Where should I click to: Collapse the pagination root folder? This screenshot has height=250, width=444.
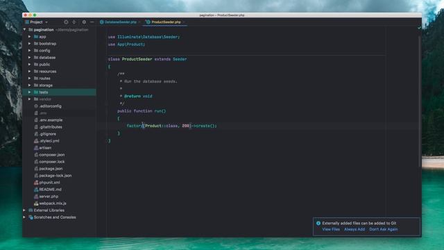[x=25, y=29]
